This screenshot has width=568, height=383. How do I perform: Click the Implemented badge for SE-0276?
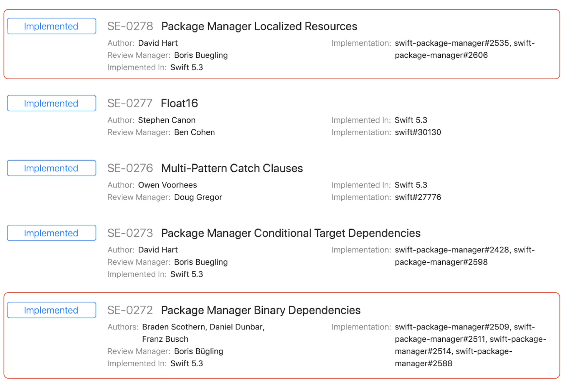51,168
